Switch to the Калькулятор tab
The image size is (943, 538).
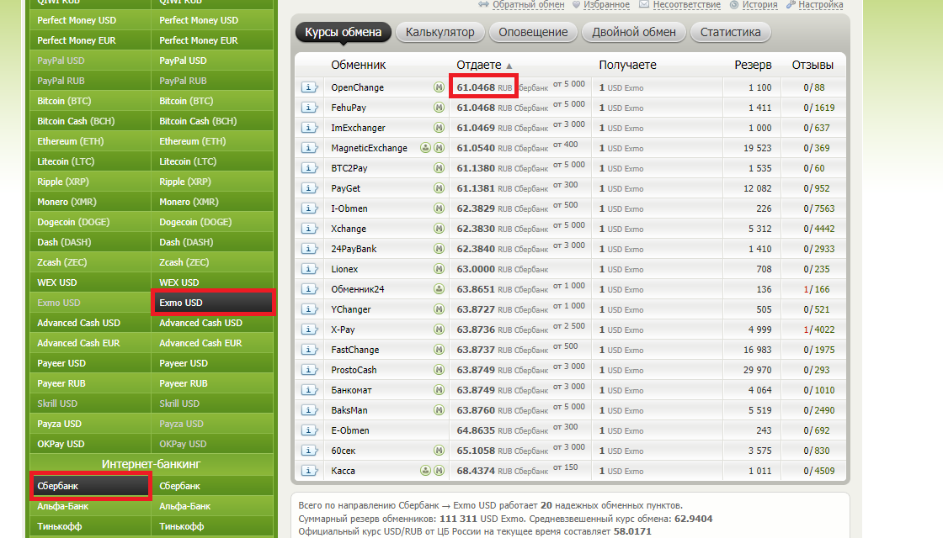[x=440, y=32]
